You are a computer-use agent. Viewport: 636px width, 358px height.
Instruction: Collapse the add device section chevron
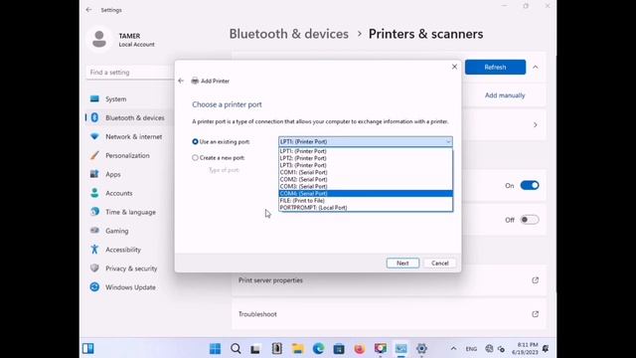[x=536, y=67]
